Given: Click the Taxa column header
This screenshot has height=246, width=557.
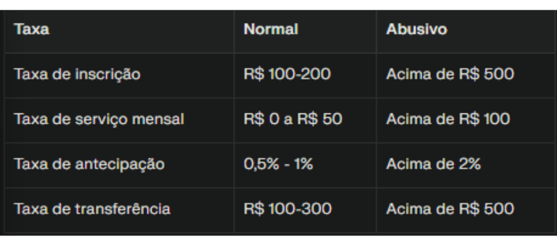Looking at the screenshot, I should tap(32, 29).
